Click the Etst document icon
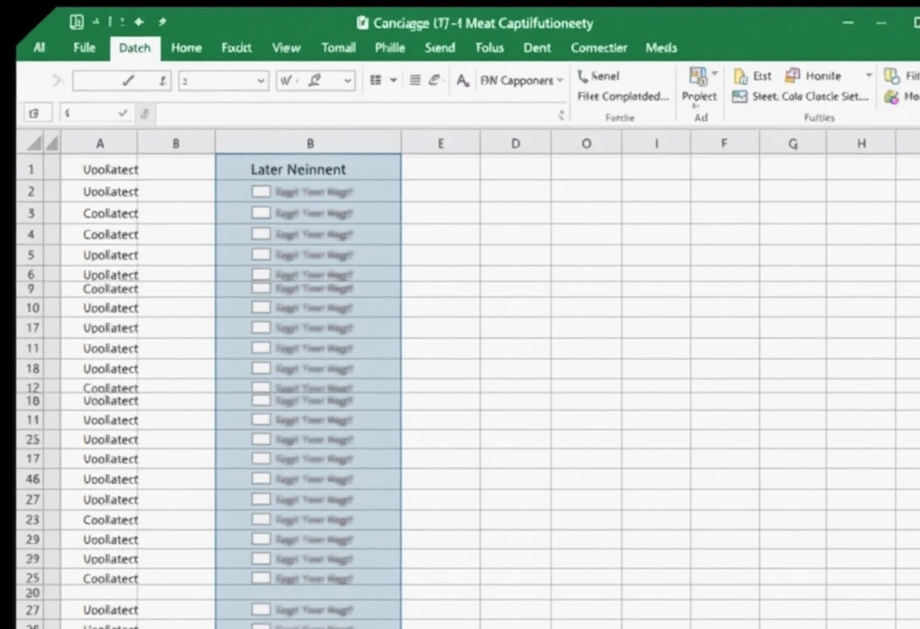 tap(741, 76)
